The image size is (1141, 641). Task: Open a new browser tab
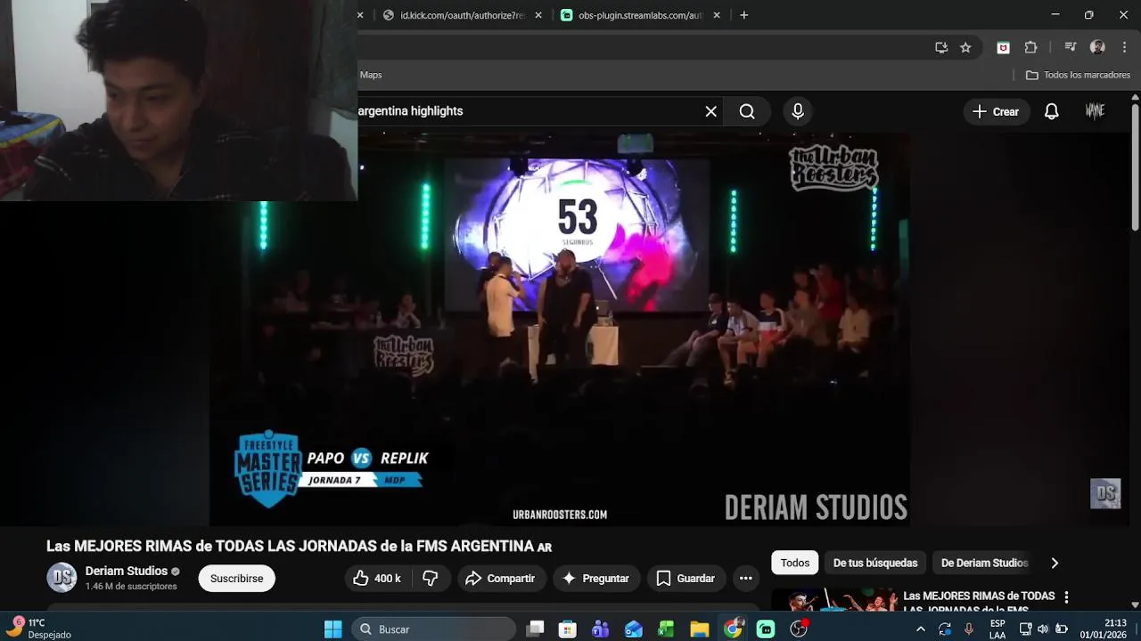744,15
